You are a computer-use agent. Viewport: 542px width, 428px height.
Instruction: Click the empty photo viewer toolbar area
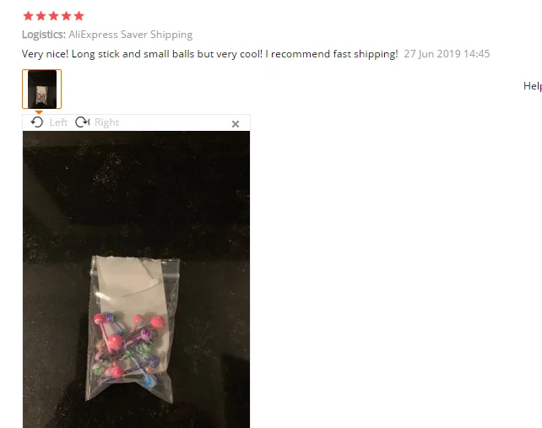tap(175, 122)
